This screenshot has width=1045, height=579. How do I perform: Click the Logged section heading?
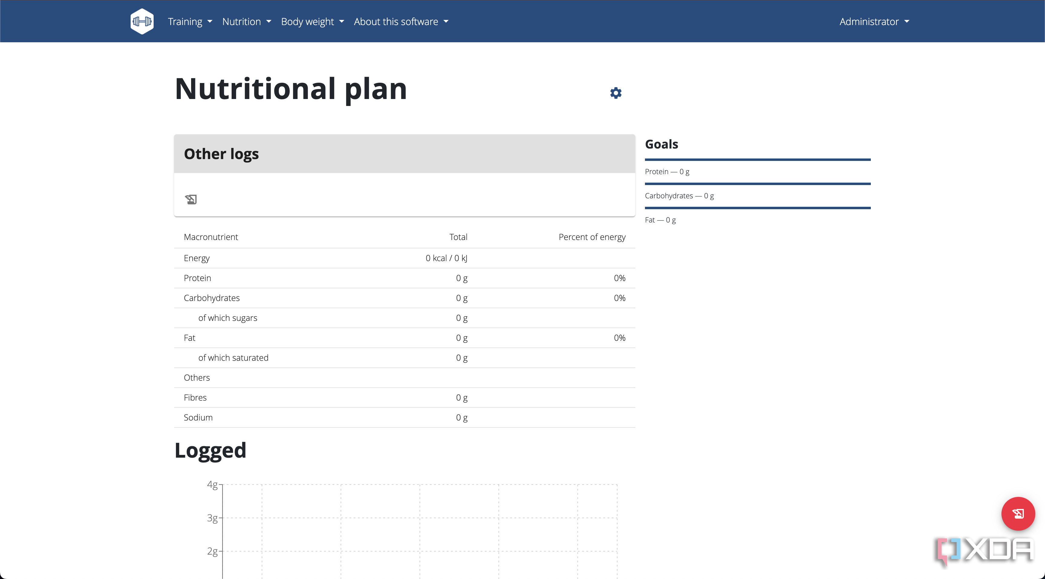tap(210, 451)
